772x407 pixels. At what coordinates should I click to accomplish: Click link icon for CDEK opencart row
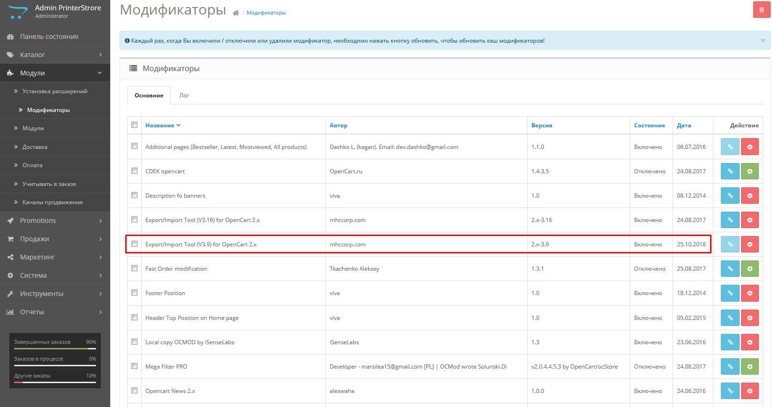[x=730, y=171]
